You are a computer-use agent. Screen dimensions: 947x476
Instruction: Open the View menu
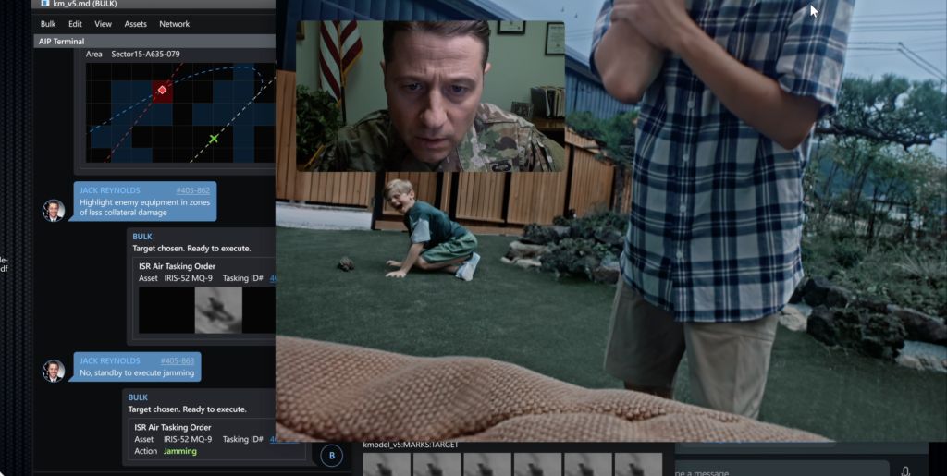tap(103, 24)
